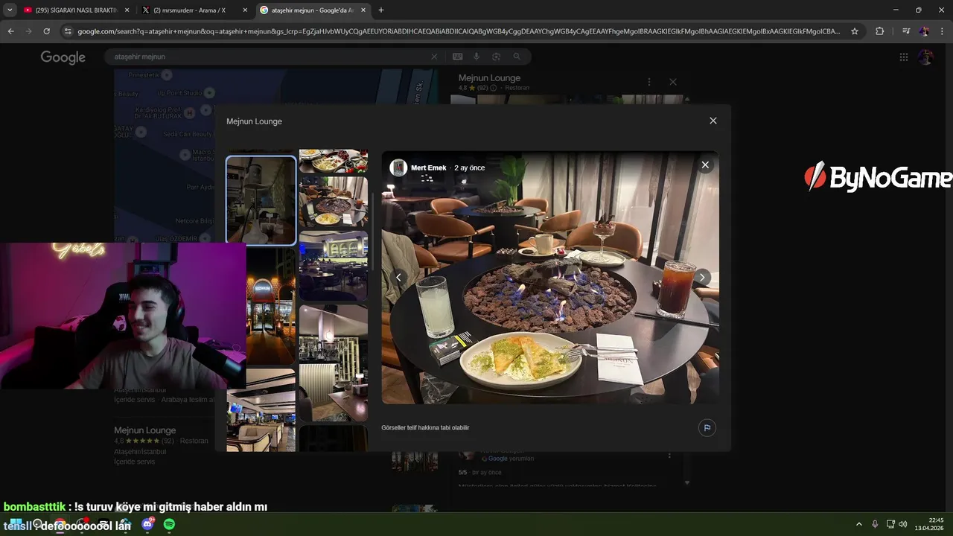Image resolution: width=953 pixels, height=536 pixels.
Task: Select the slatted wall decor thumbnail
Action: [333, 363]
